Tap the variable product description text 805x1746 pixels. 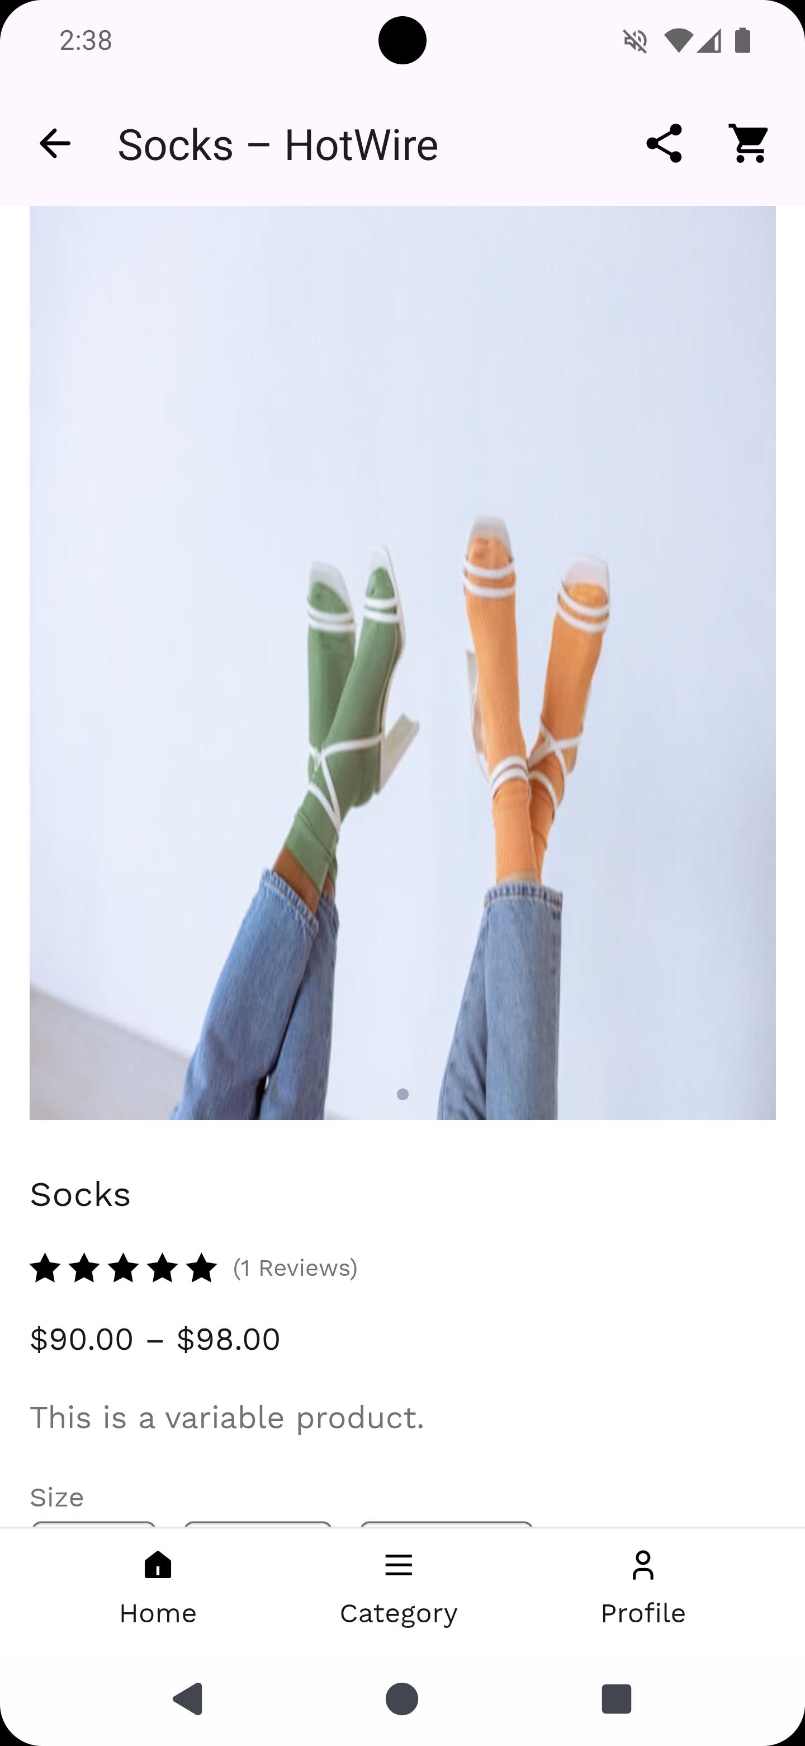(x=227, y=1418)
